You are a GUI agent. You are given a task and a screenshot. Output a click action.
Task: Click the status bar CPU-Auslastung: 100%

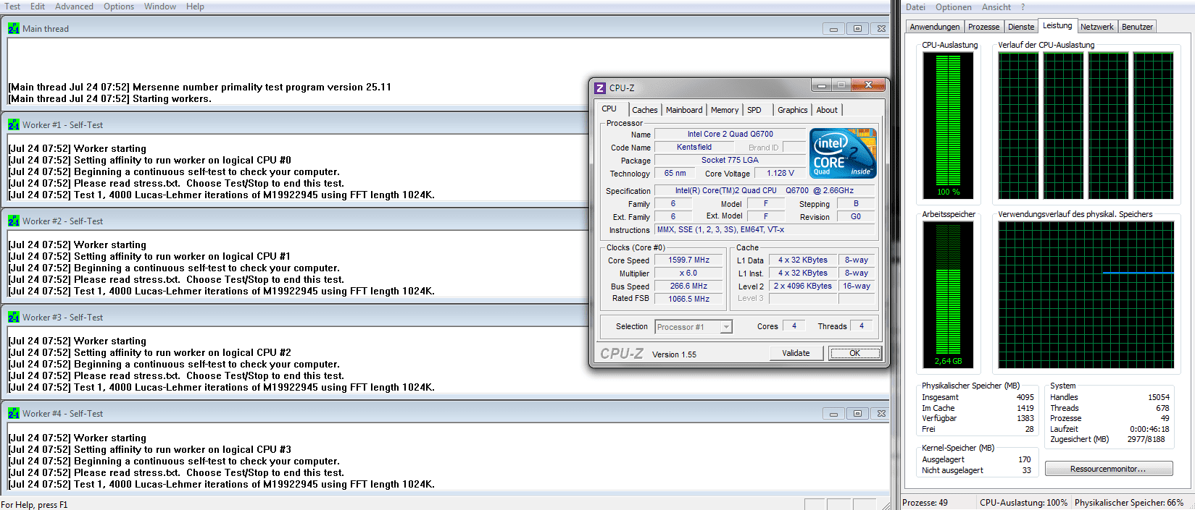click(x=1023, y=503)
